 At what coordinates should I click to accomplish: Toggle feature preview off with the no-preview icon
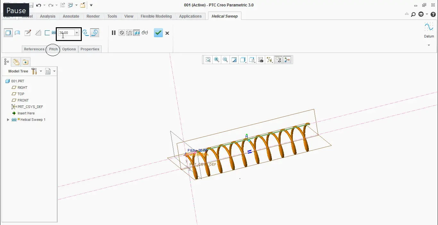pyautogui.click(x=122, y=33)
